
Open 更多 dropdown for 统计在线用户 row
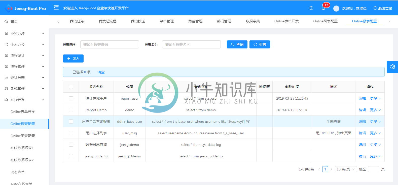pyautogui.click(x=375, y=98)
